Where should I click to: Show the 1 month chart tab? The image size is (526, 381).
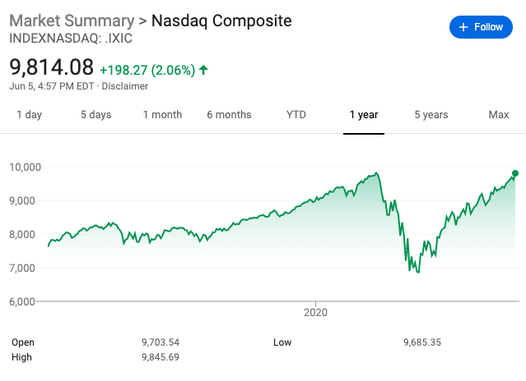click(x=162, y=115)
